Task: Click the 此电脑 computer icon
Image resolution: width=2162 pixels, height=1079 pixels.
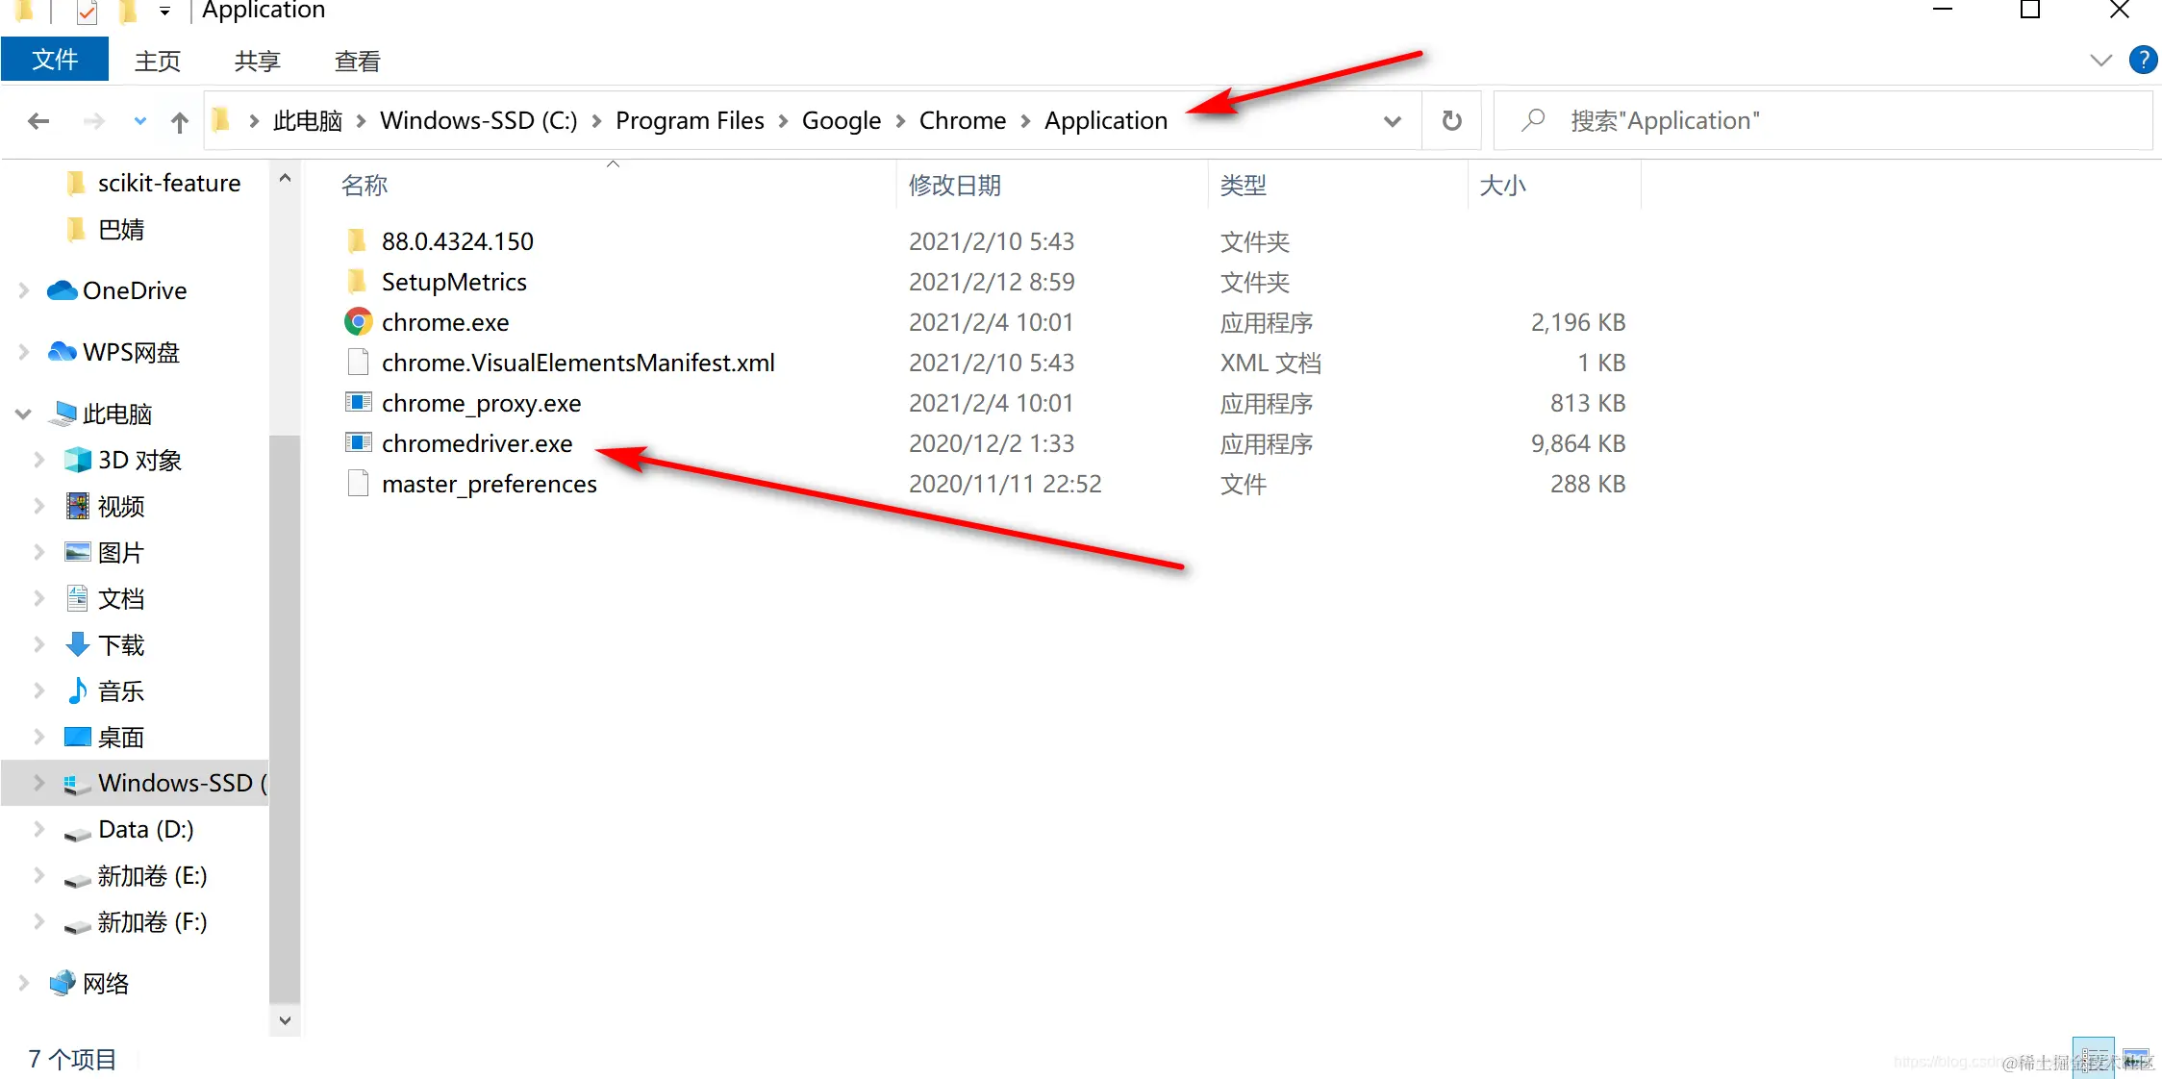Action: [63, 414]
